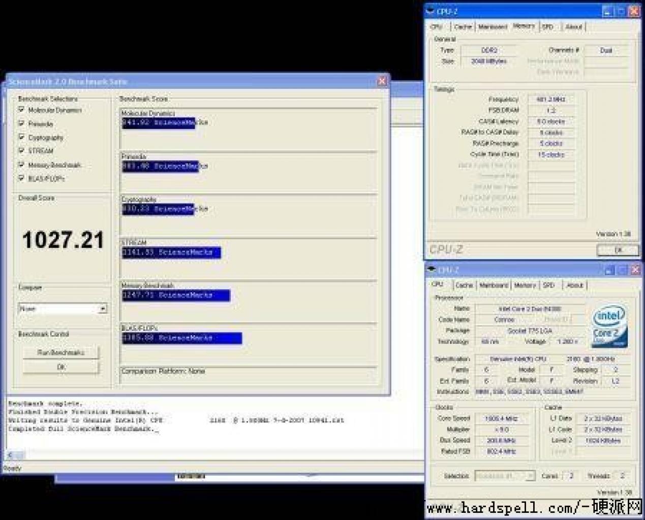Toggle the Primordia benchmark checkbox
This screenshot has height=520, width=645.
click(x=21, y=123)
